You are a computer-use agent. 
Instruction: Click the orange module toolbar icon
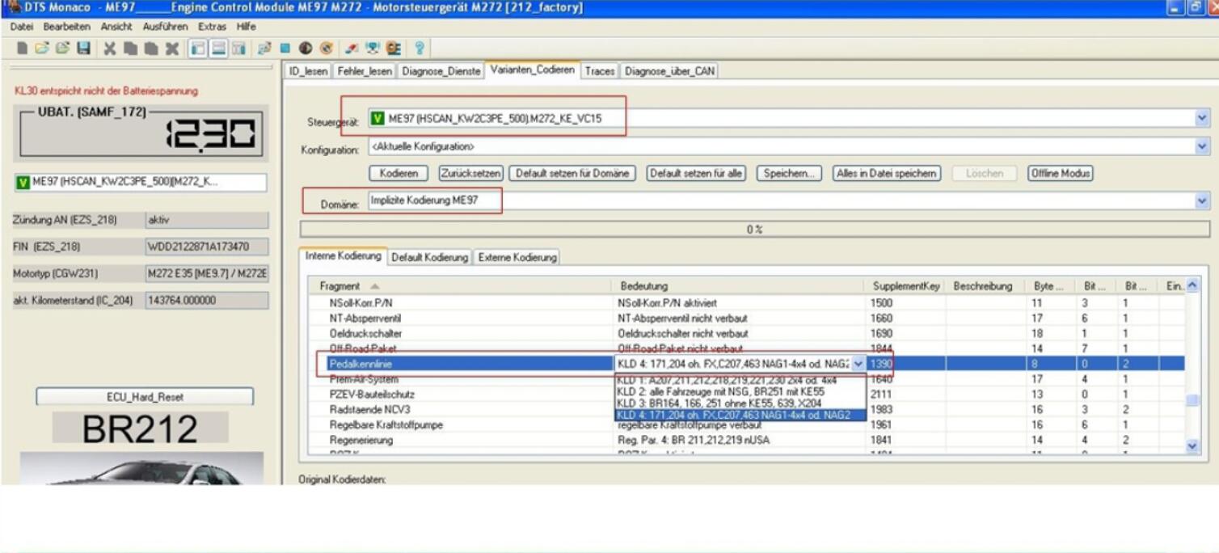[394, 49]
